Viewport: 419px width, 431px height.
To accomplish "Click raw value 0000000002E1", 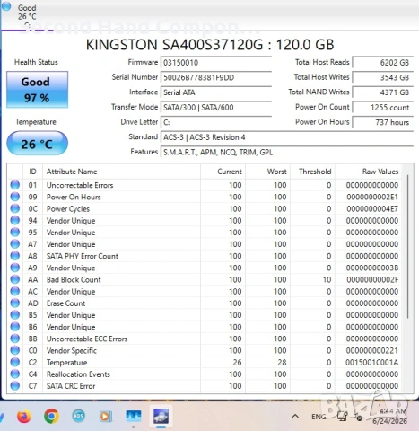I will point(372,197).
